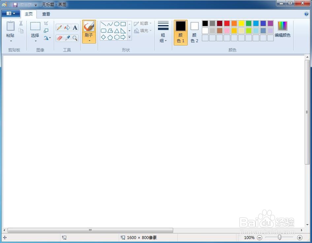Switch to the Home (主页) tab
Image resolution: width=312 pixels, height=243 pixels.
pyautogui.click(x=29, y=14)
